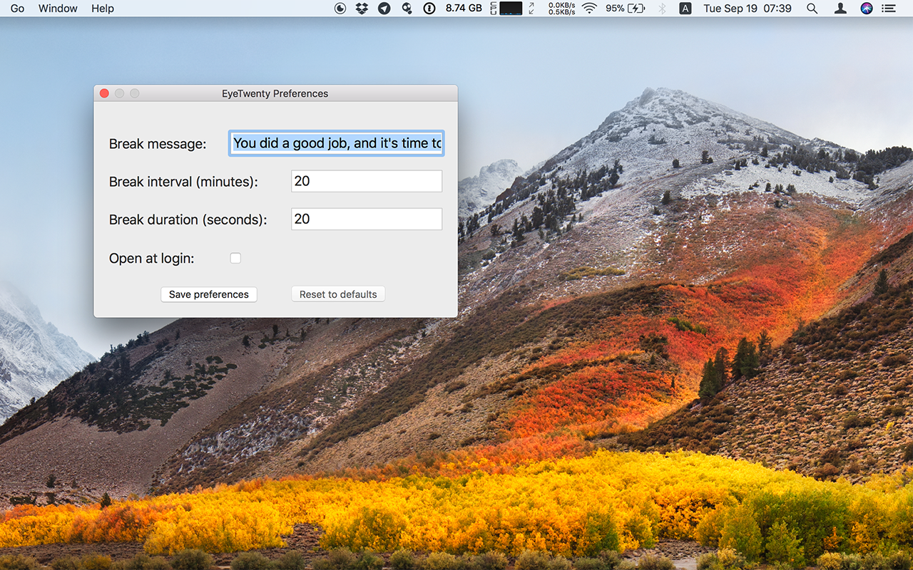Click the network speed KB/s indicator
The image size is (913, 570).
point(561,9)
